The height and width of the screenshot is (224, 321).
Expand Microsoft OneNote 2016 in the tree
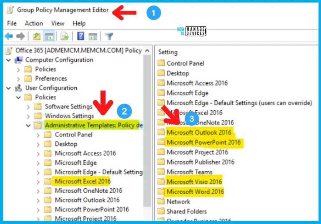point(38,191)
